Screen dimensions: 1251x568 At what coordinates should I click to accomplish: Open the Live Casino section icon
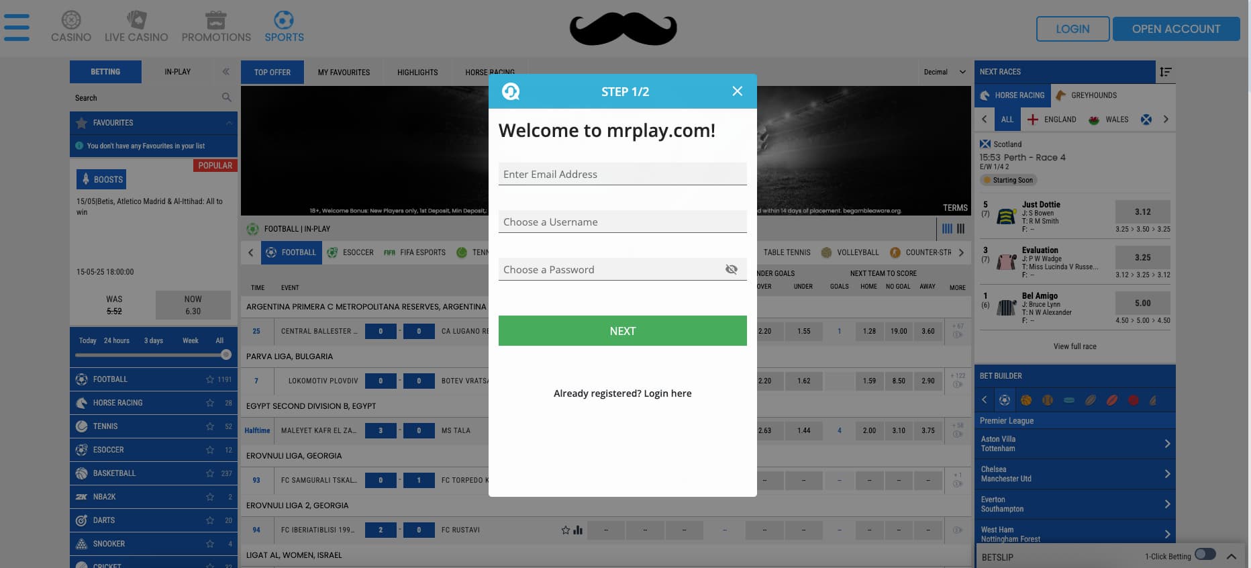click(136, 20)
